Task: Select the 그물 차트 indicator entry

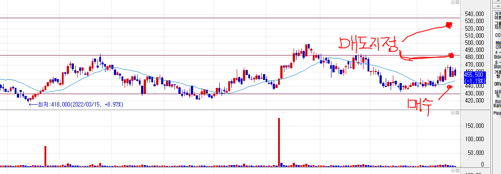Action: [x=498, y=25]
